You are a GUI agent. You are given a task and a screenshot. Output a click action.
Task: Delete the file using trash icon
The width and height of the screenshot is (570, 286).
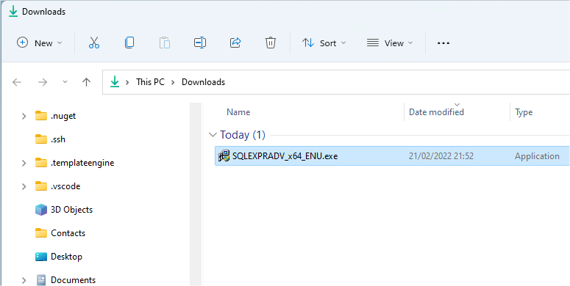point(271,43)
